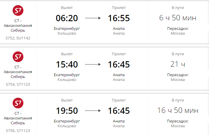Click the 6 ч 50 мин travel duration
Image resolution: width=209 pixels, height=135 pixels.
[178, 18]
